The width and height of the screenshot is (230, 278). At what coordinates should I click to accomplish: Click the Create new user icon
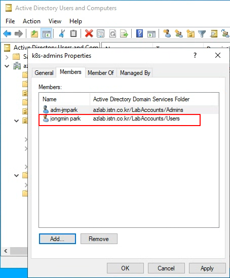pos(167,33)
